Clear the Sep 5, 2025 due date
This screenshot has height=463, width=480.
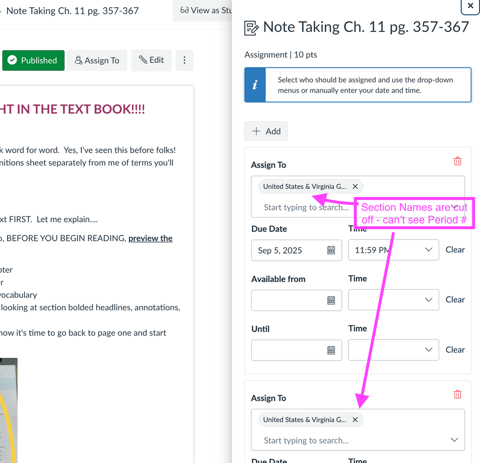pos(455,250)
